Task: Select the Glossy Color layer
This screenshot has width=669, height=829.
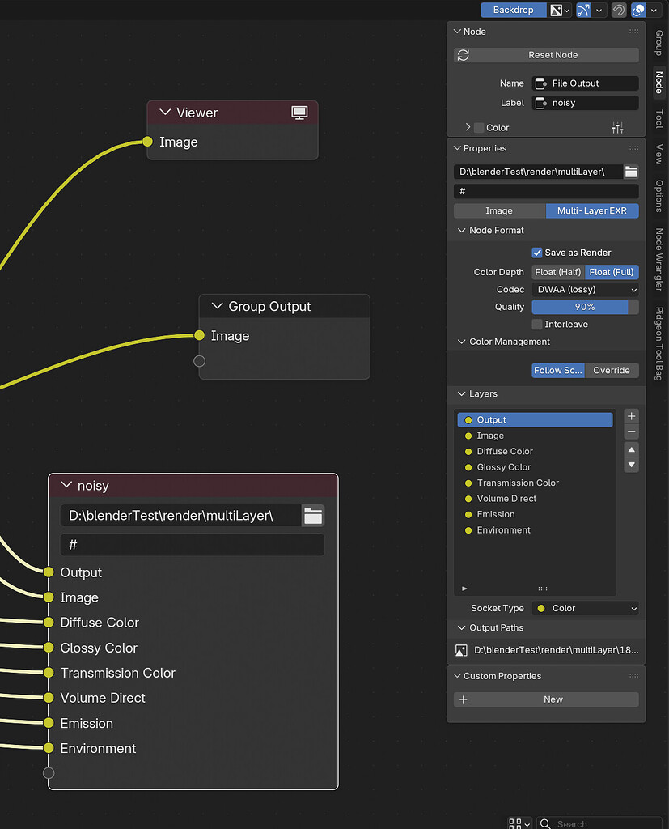Action: (x=535, y=467)
